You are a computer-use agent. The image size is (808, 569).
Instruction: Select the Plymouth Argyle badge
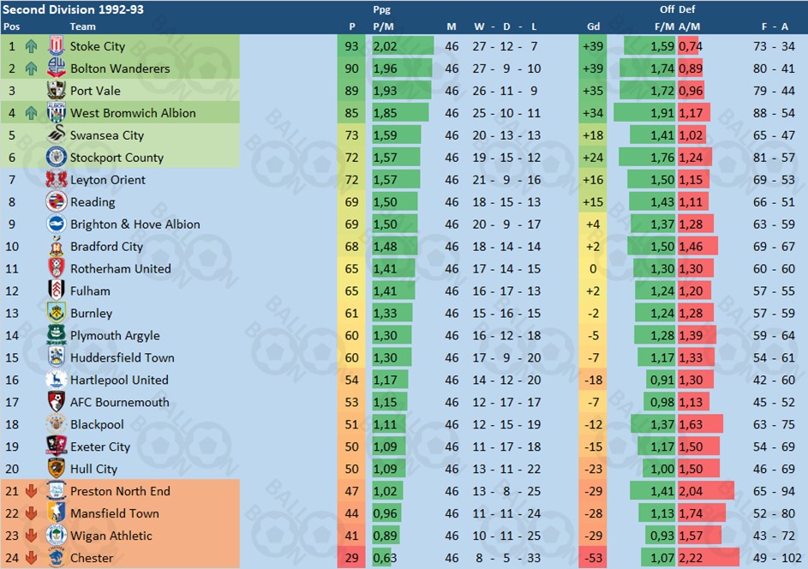coord(57,335)
